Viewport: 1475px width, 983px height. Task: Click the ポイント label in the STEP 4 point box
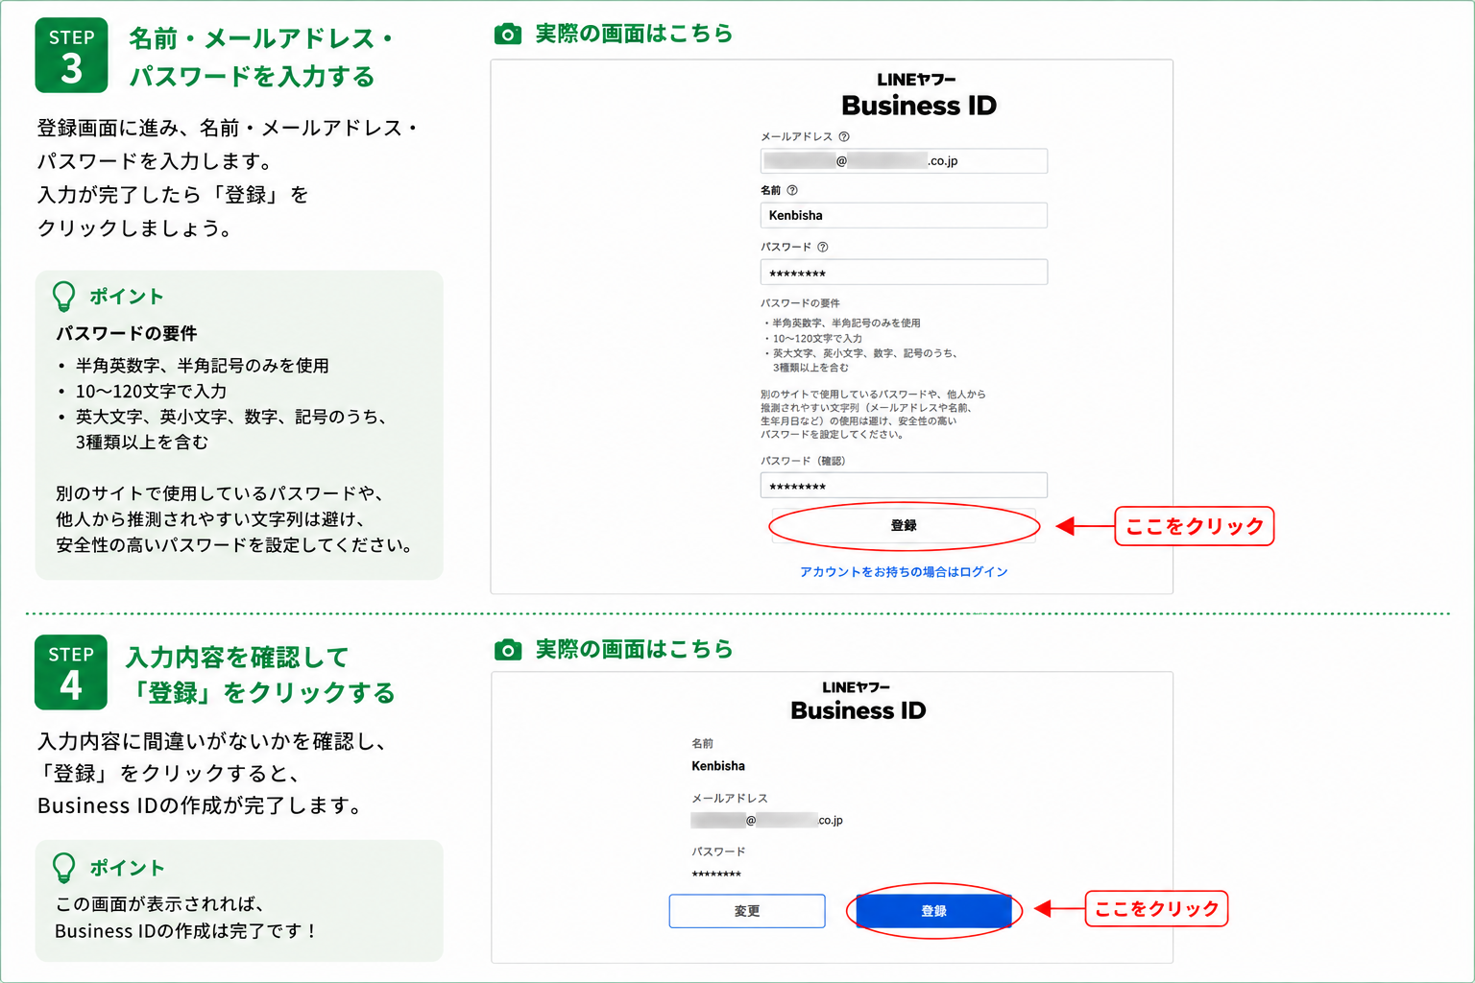[127, 868]
